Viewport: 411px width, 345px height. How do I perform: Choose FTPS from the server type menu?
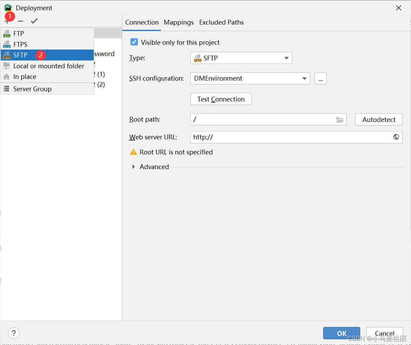click(47, 44)
